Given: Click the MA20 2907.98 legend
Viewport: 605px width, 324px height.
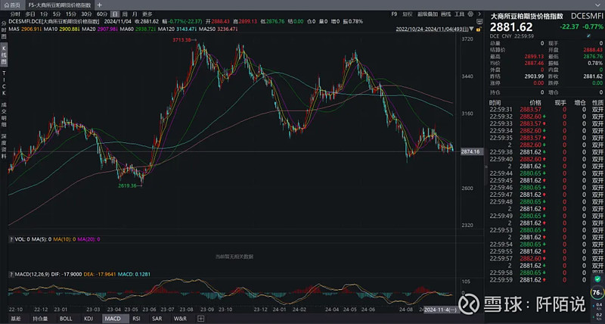Looking at the screenshot, I should (100, 29).
